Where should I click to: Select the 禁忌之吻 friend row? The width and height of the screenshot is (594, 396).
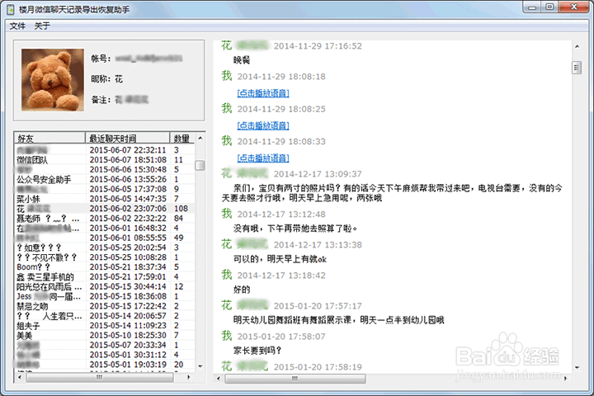pyautogui.click(x=105, y=306)
